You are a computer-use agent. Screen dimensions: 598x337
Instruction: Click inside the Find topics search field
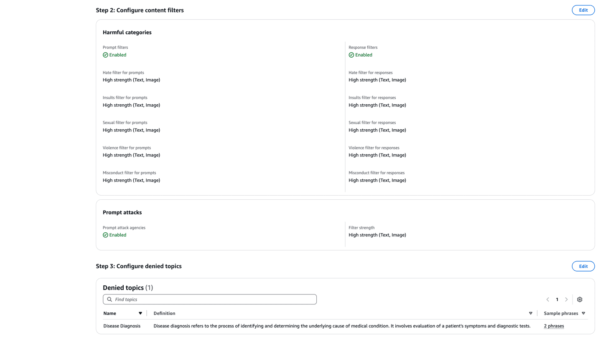click(x=209, y=299)
